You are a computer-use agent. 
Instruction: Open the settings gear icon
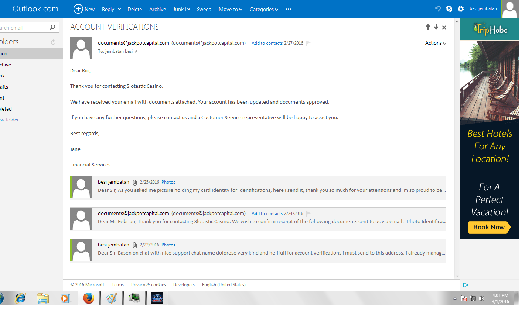[461, 9]
